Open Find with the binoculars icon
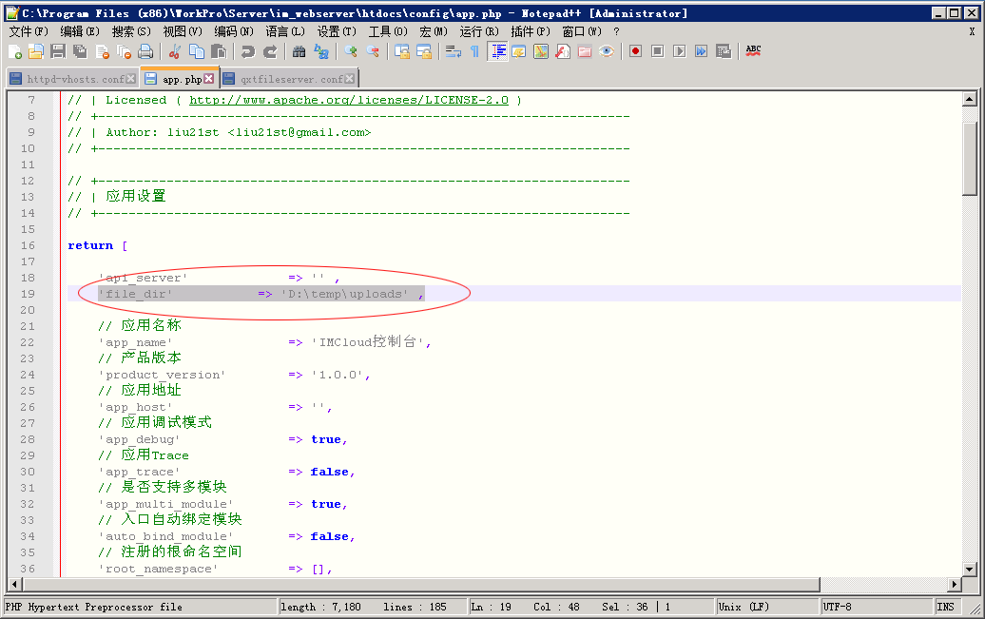 (x=299, y=51)
